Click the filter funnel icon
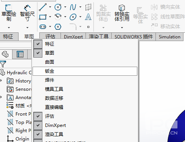 pos(3,64)
